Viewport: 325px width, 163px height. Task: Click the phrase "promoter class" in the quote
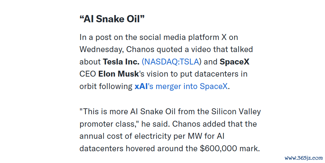[107, 124]
